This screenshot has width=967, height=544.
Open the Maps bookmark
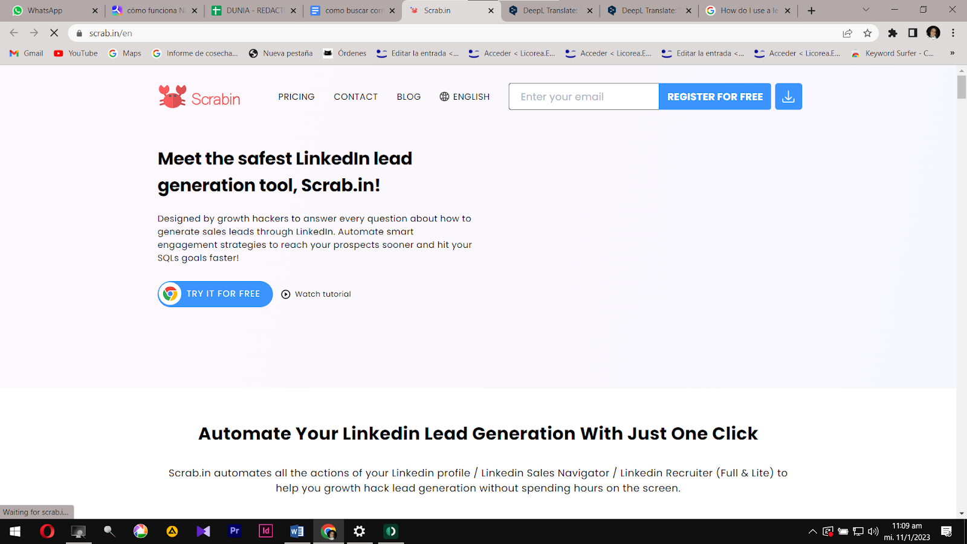coord(125,53)
